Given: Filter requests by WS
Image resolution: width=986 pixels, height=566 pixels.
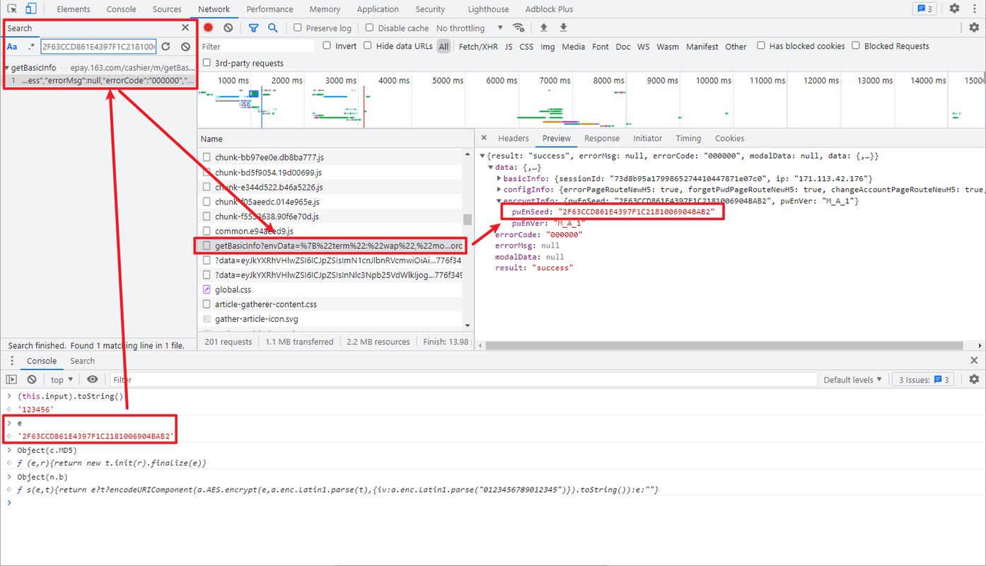Looking at the screenshot, I should (x=643, y=46).
